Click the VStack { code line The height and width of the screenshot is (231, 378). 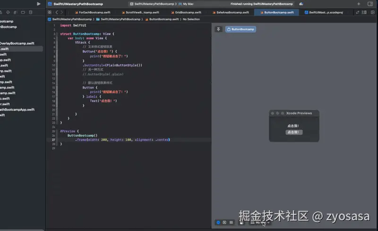(82, 42)
